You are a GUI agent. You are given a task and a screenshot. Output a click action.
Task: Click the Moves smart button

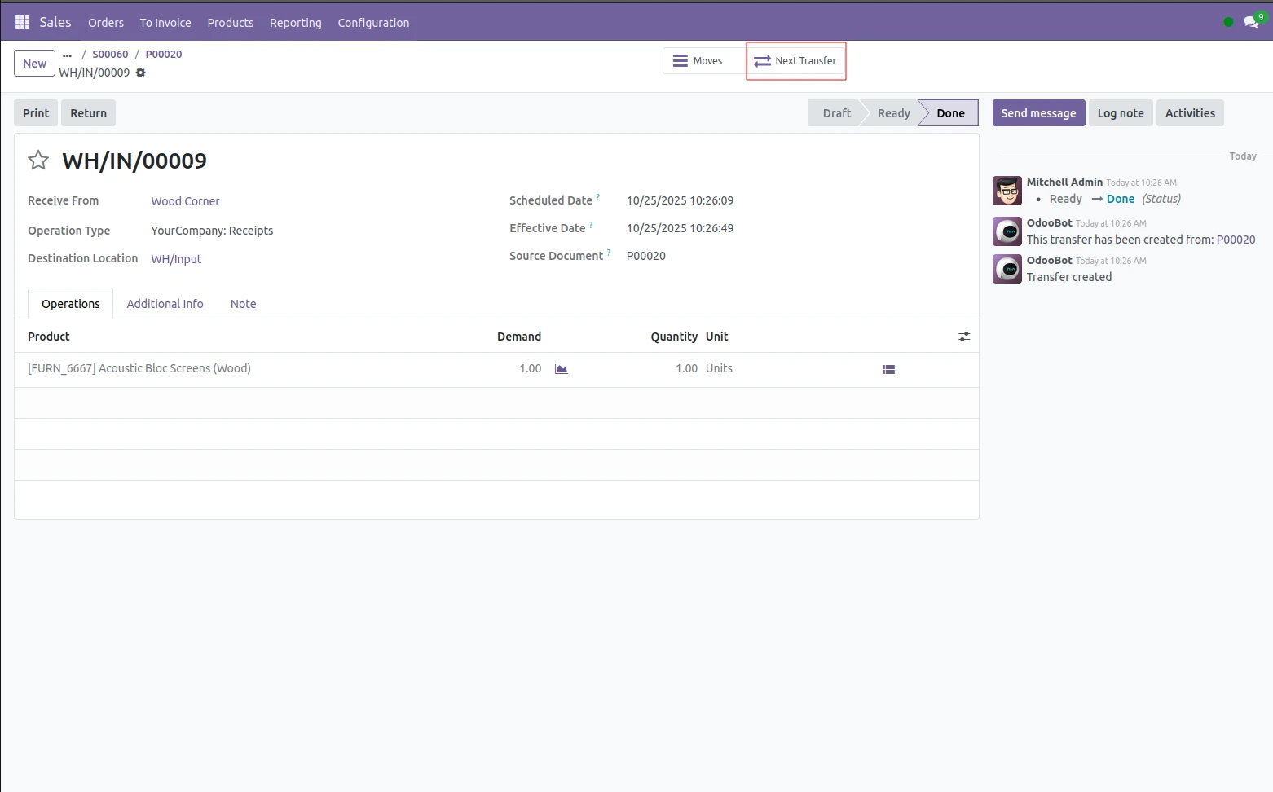(x=698, y=61)
